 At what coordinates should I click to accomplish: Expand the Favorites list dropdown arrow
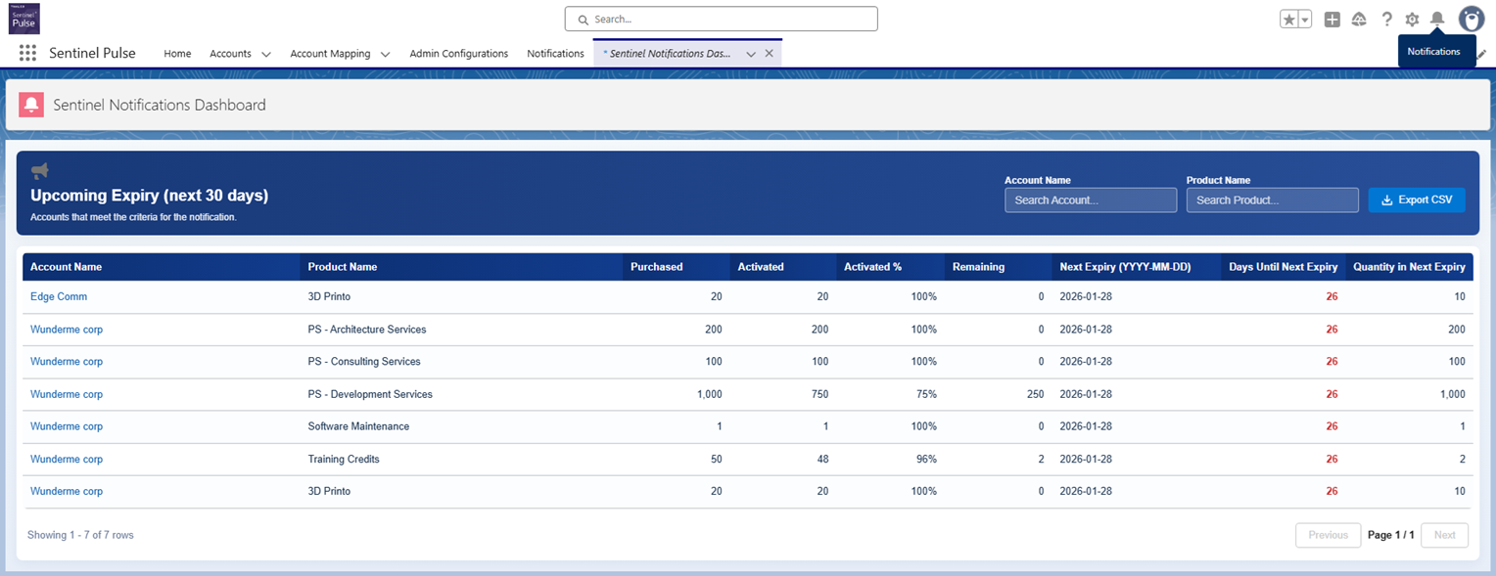point(1305,20)
